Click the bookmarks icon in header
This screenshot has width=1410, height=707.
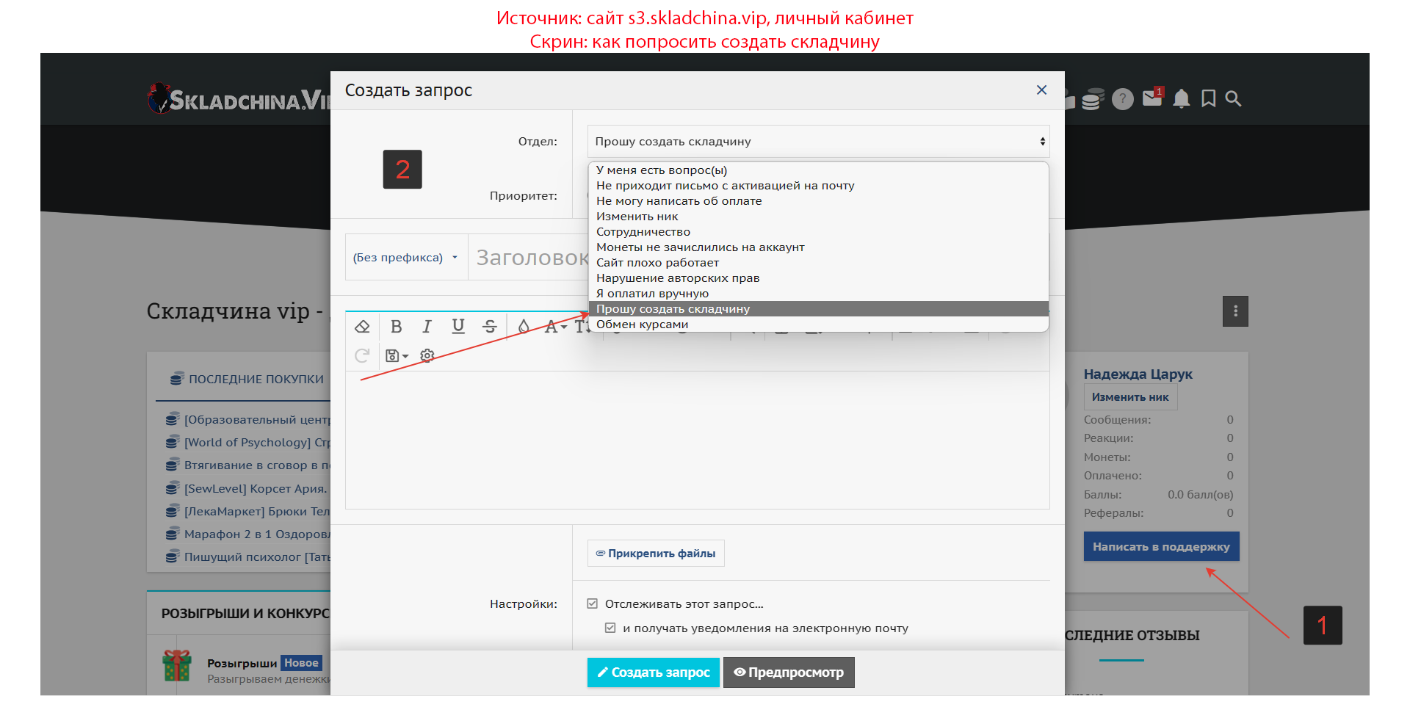tap(1208, 98)
